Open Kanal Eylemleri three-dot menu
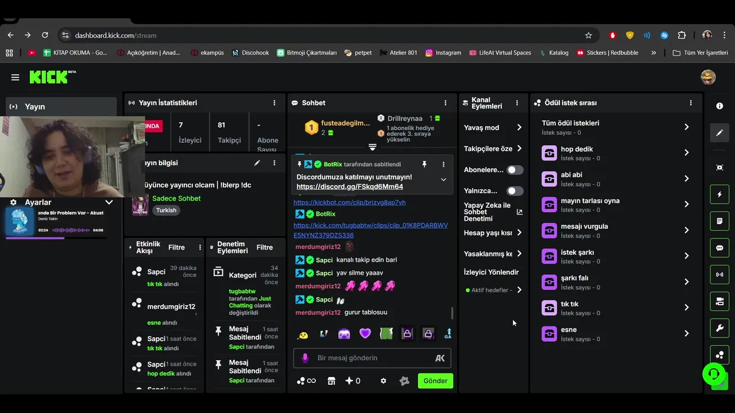735x413 pixels. (x=517, y=103)
